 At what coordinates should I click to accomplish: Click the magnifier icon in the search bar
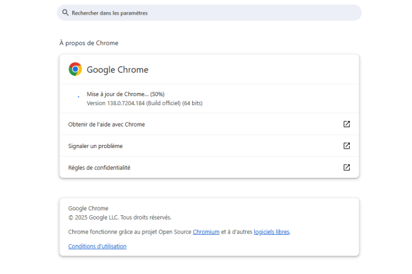(x=65, y=13)
